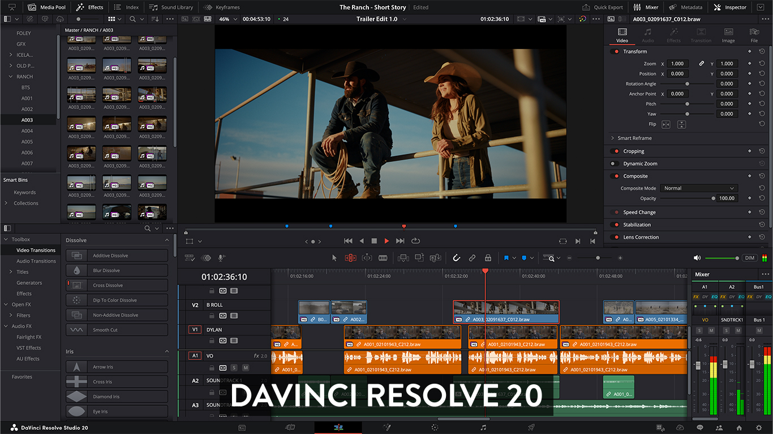Switch to the Inspector Video tab
The height and width of the screenshot is (434, 773).
[x=622, y=36]
